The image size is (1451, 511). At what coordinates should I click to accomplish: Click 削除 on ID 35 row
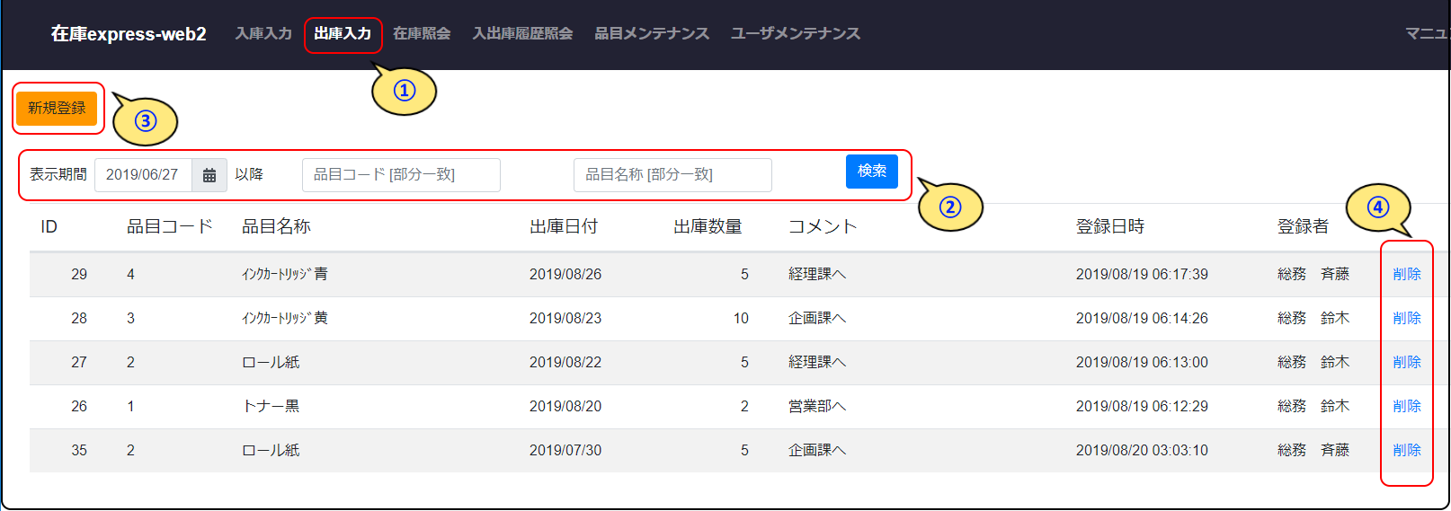tap(1406, 450)
